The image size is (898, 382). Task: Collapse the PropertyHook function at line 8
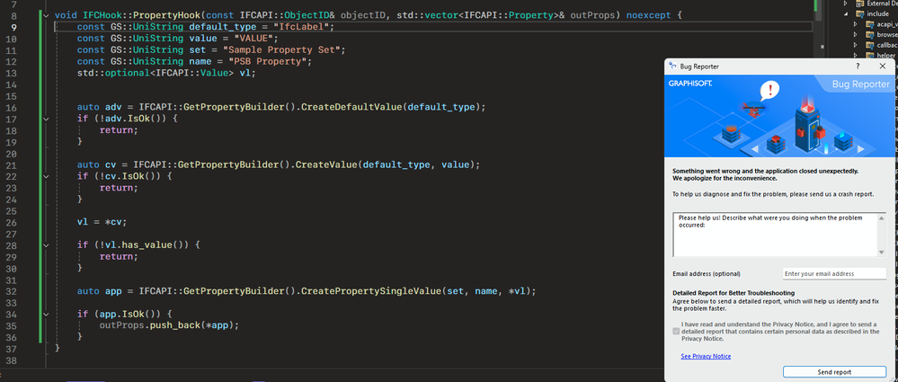(47, 15)
